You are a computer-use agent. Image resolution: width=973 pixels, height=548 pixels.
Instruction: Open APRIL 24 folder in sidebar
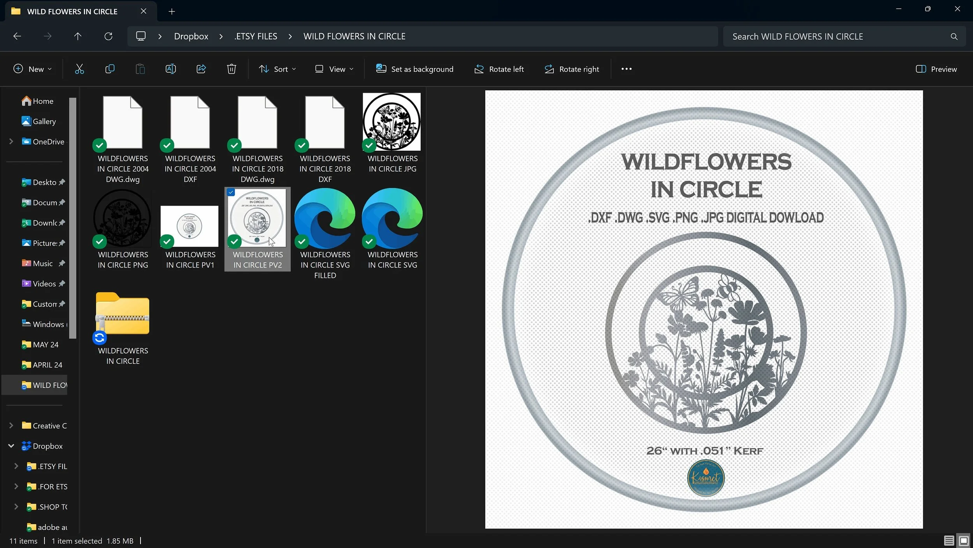(42, 365)
